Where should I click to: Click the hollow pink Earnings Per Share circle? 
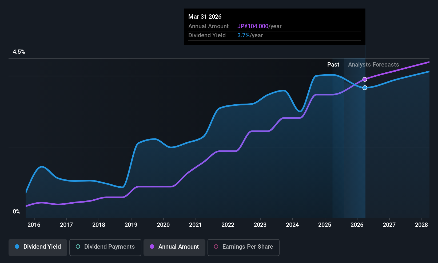[216, 246]
